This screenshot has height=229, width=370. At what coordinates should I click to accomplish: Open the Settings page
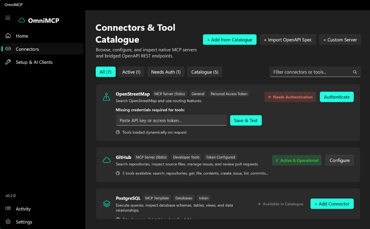(x=43, y=222)
